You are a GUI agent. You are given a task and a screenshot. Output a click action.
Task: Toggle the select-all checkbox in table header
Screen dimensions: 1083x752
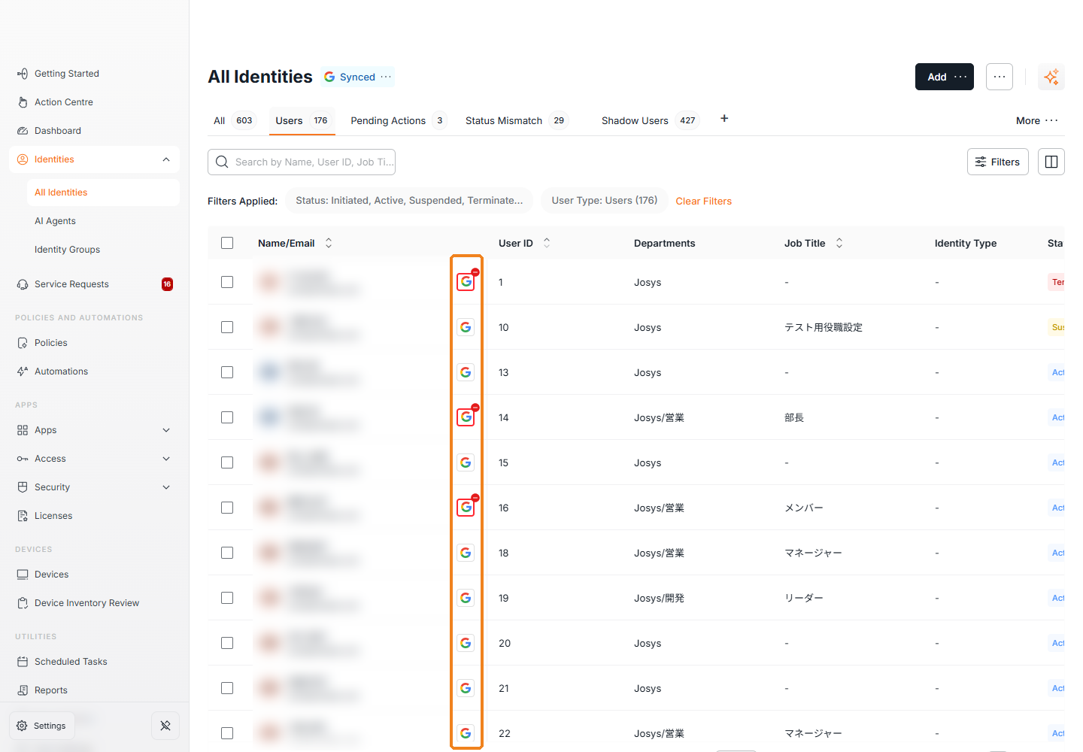pos(227,243)
